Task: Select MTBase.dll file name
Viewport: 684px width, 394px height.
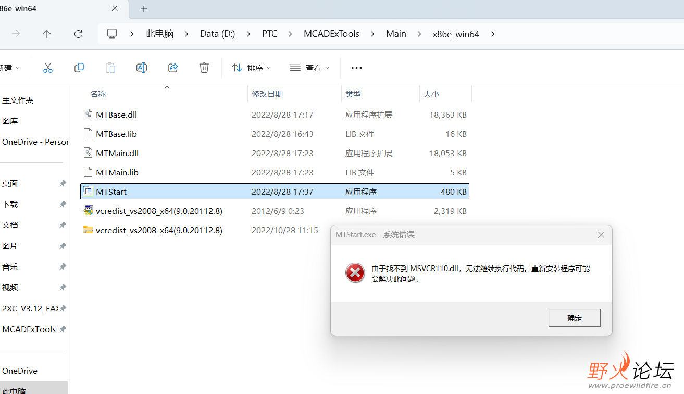Action: [x=116, y=115]
